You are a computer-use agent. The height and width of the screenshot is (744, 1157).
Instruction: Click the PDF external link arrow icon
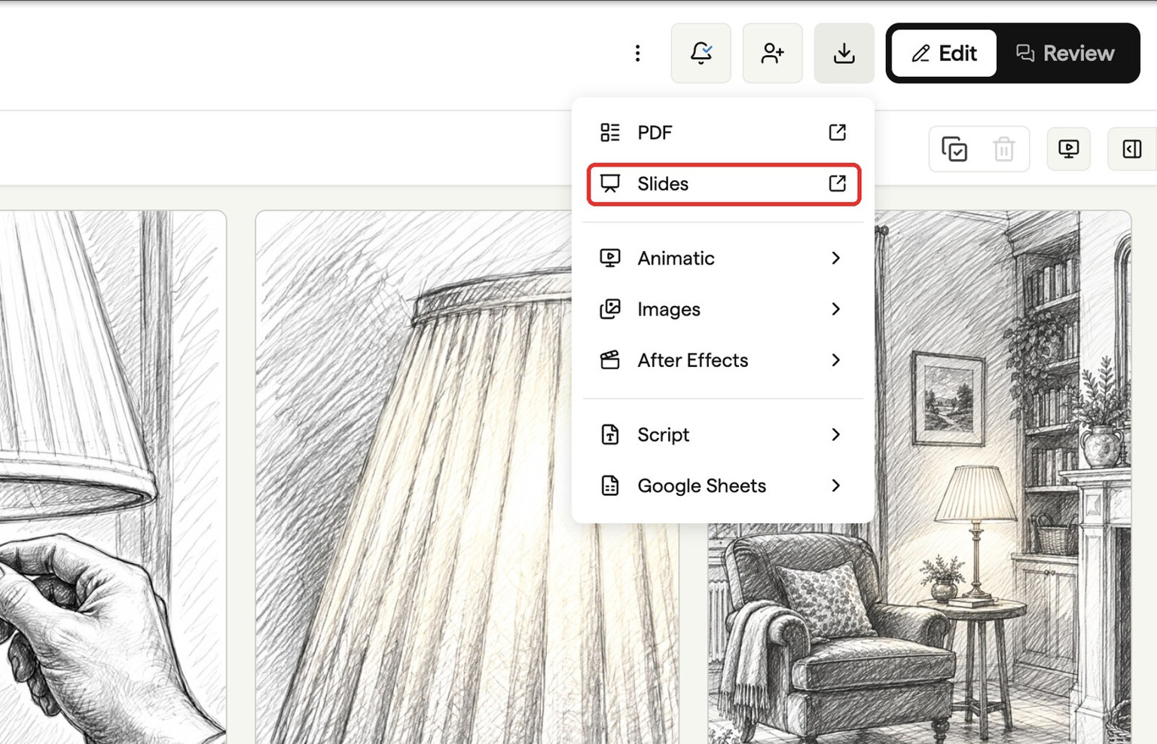coord(837,133)
